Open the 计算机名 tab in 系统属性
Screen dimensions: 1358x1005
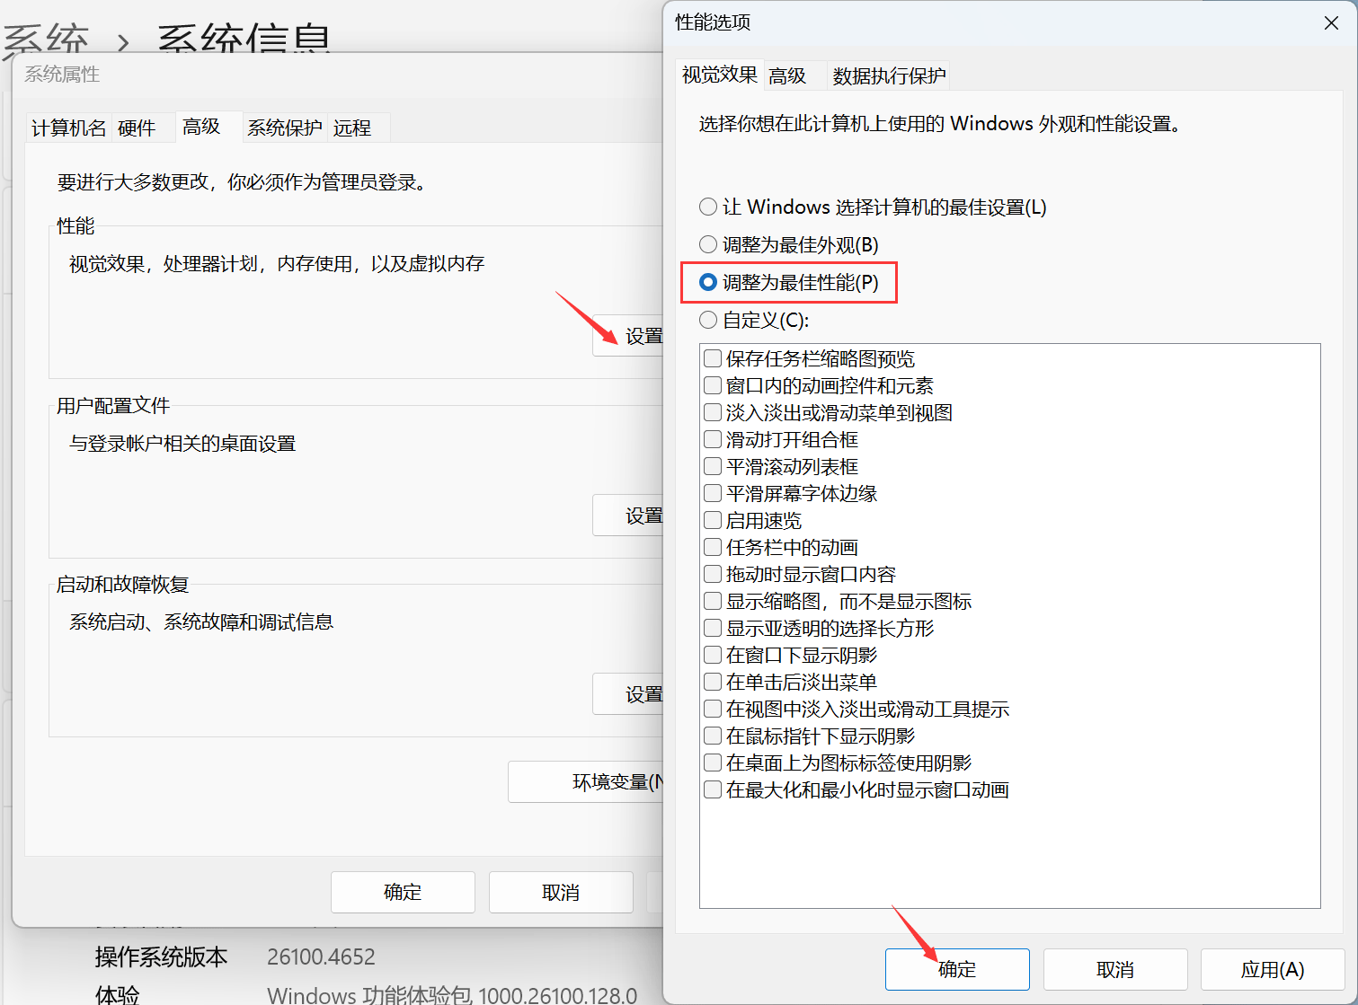[68, 128]
